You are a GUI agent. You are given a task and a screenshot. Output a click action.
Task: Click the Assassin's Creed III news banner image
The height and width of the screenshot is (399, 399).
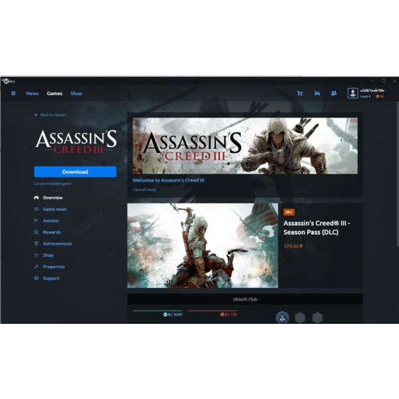pyautogui.click(x=245, y=146)
